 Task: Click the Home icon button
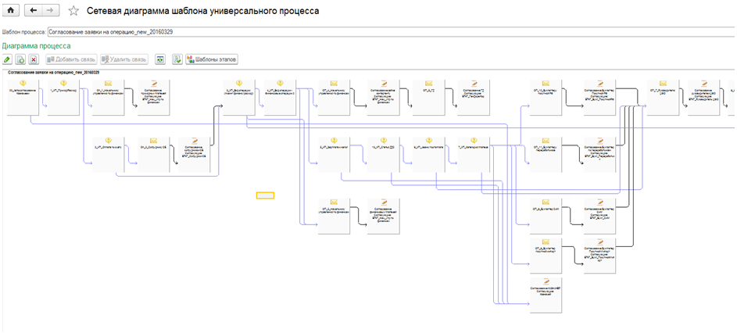coord(11,11)
